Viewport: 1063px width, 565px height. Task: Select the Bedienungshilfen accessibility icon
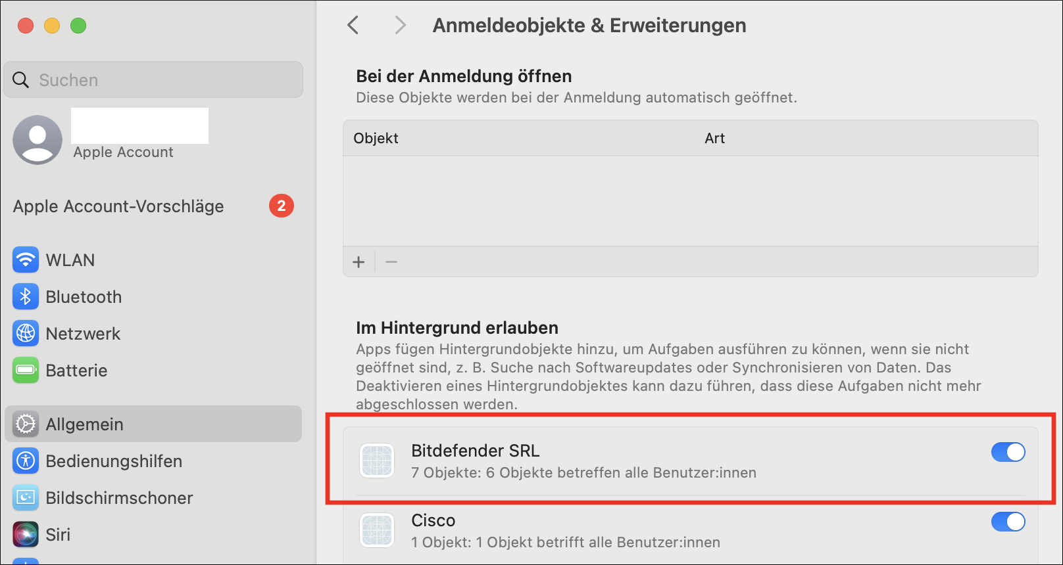click(x=26, y=461)
